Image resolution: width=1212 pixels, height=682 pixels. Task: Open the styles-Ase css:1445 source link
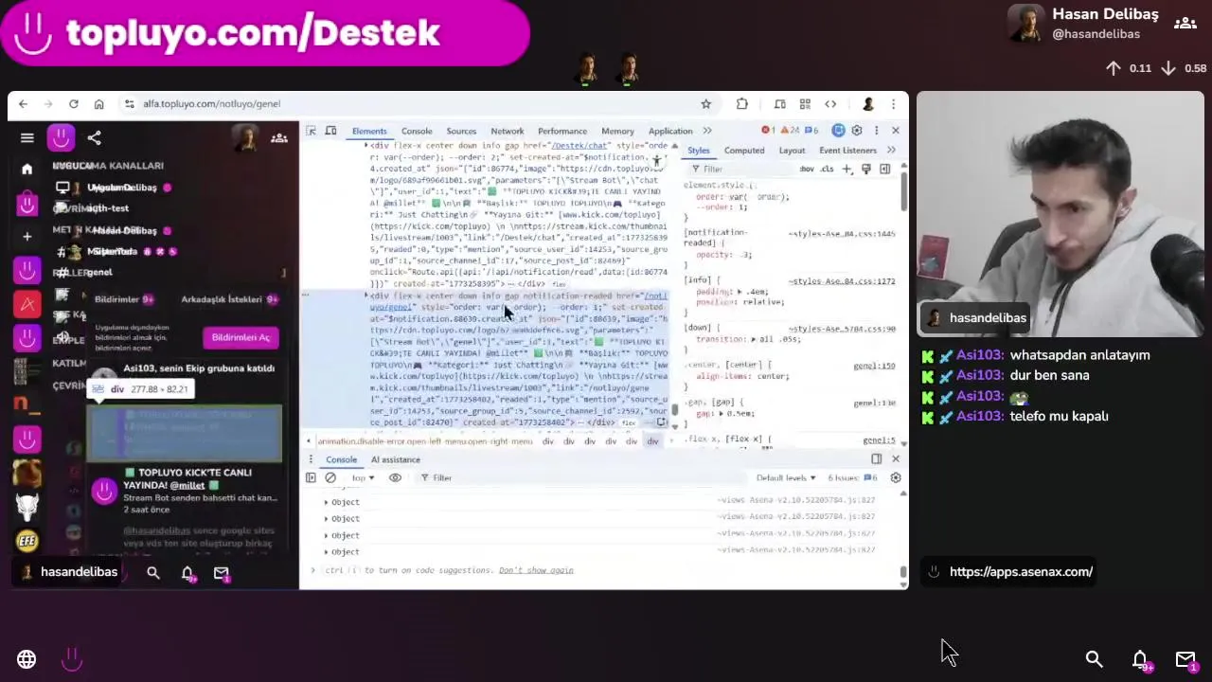(842, 233)
